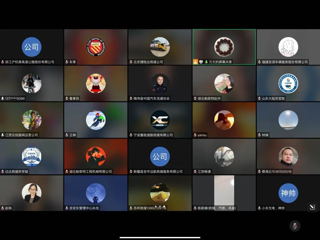Tap the muted mic icon beside 福建吉诺车辆服务股份有限公司
The width and height of the screenshot is (320, 240).
[259, 62]
